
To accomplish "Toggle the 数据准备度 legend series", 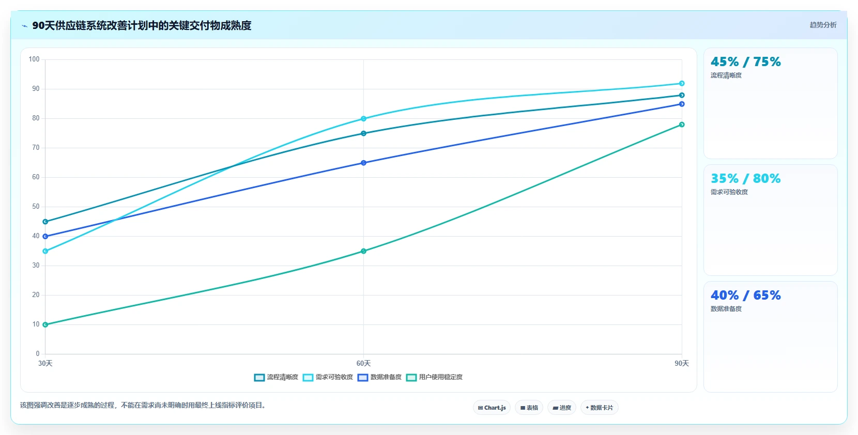I will pos(379,378).
